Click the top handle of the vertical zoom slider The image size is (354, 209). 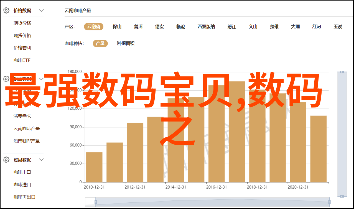coord(342,72)
